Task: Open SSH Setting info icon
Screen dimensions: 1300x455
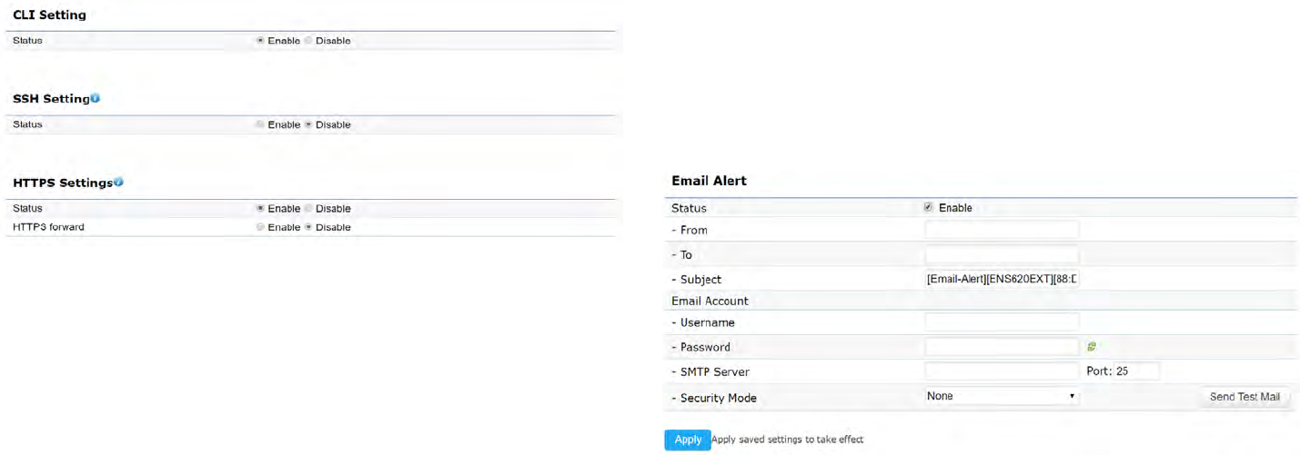Action: coord(96,98)
